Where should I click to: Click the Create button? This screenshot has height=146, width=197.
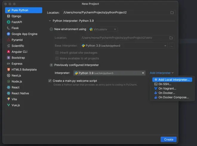click(169, 139)
